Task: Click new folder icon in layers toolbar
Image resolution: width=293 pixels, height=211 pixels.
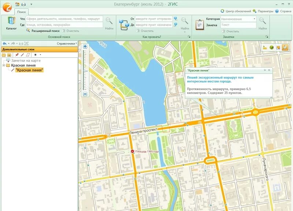Action: click(4, 55)
